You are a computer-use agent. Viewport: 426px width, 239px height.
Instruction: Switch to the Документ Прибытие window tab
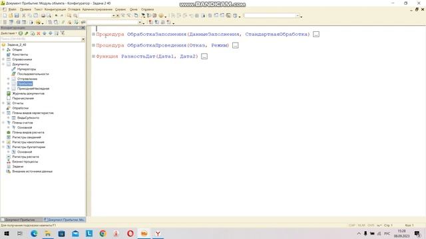(21, 220)
